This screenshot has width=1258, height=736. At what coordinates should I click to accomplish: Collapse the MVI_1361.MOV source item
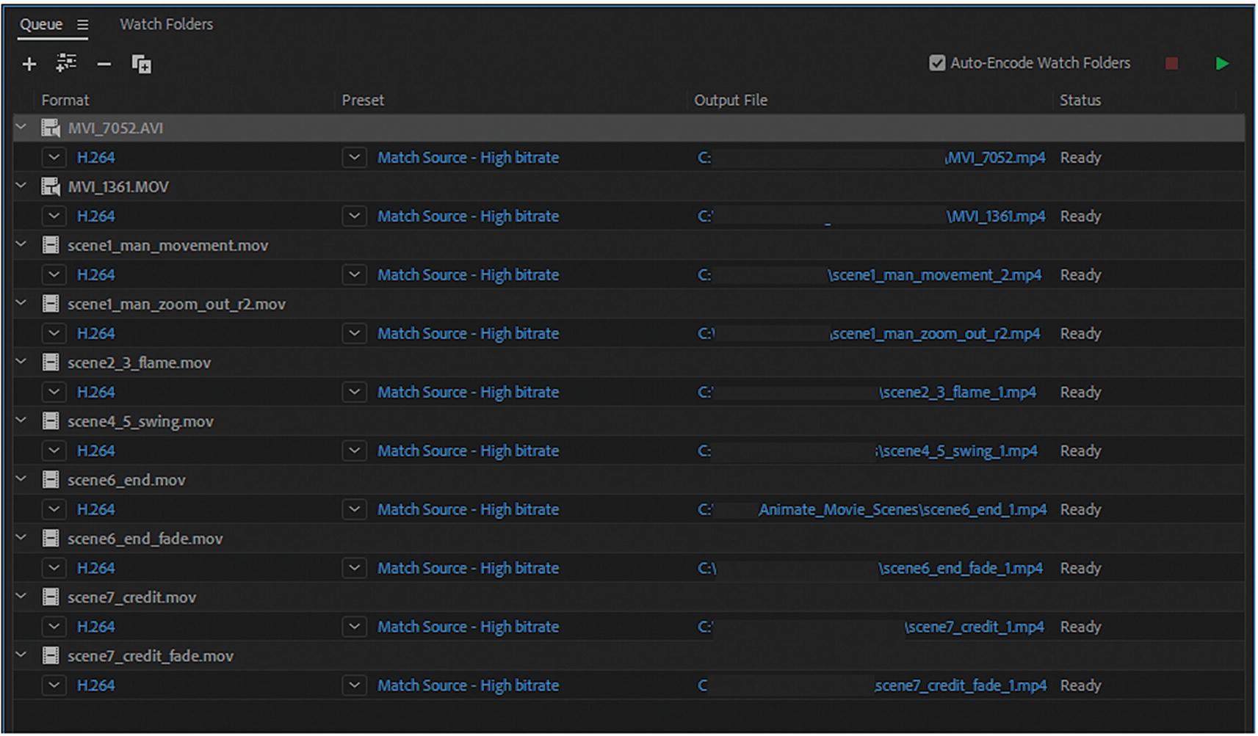point(21,186)
